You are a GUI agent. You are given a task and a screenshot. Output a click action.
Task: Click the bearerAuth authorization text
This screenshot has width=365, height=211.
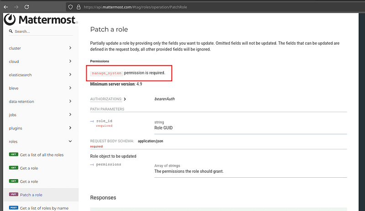pos(165,99)
